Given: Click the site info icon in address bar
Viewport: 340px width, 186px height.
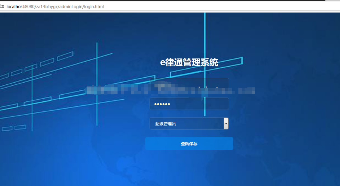Looking at the screenshot, I should [2, 6].
